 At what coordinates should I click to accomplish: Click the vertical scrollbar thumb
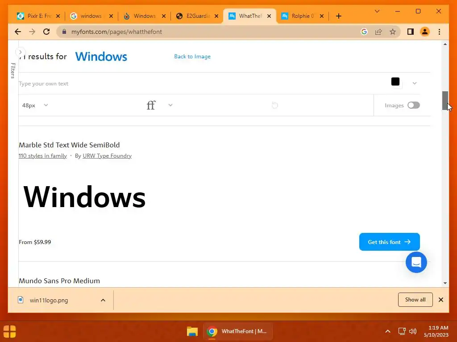(445, 101)
